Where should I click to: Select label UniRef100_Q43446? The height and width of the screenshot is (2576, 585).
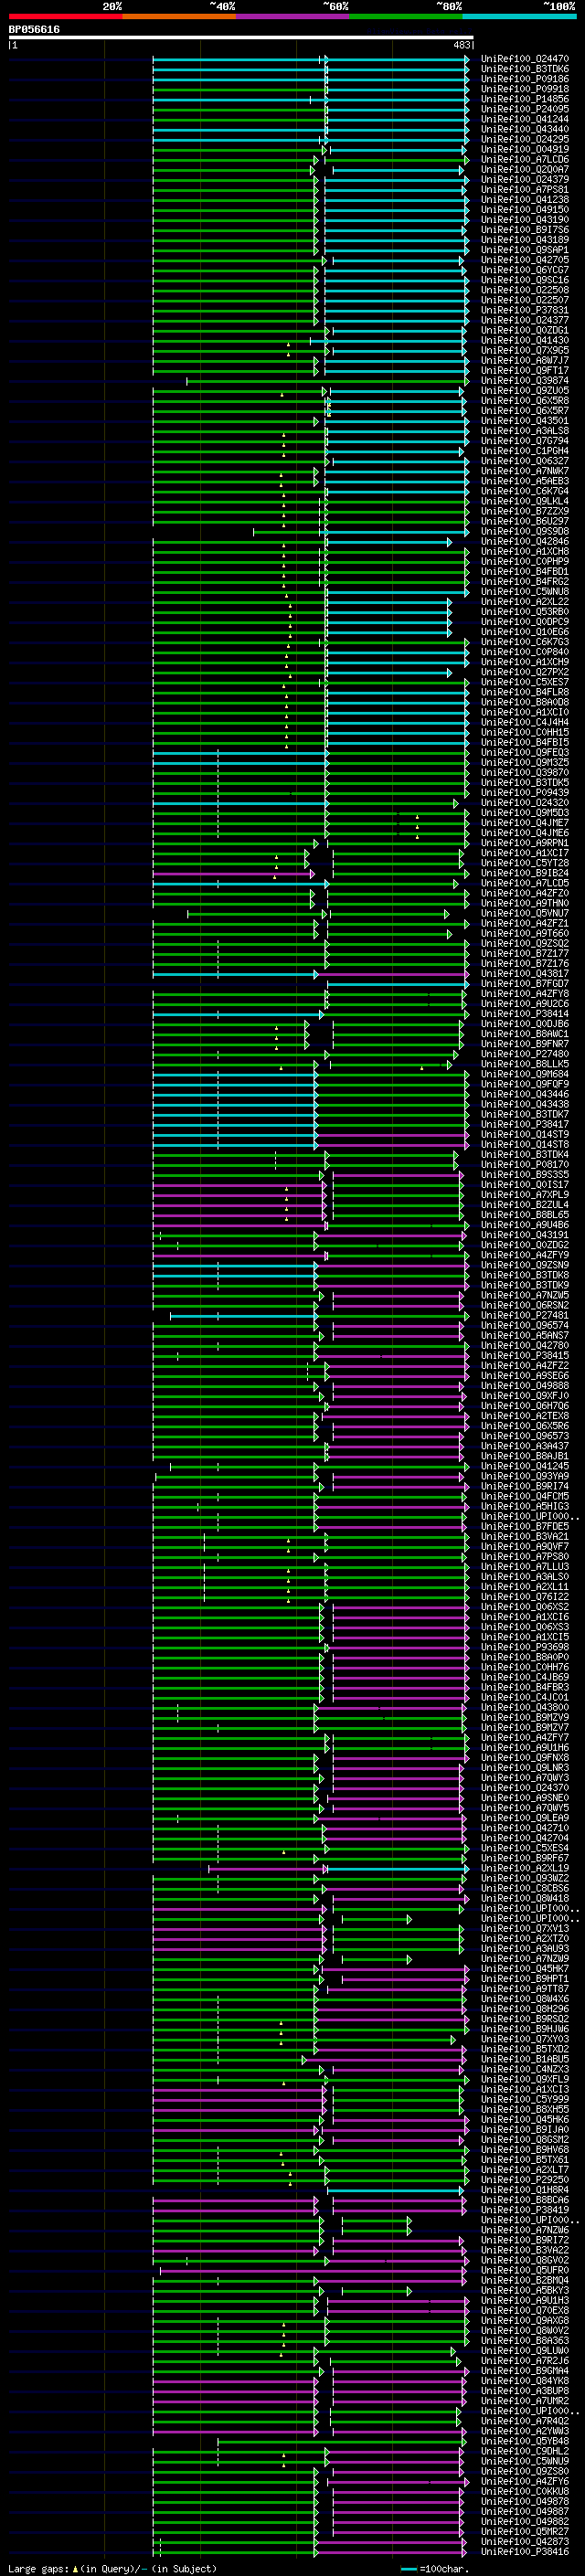(x=525, y=1094)
